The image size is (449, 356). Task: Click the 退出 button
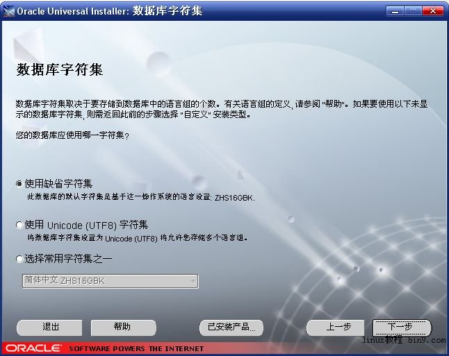[x=49, y=328]
